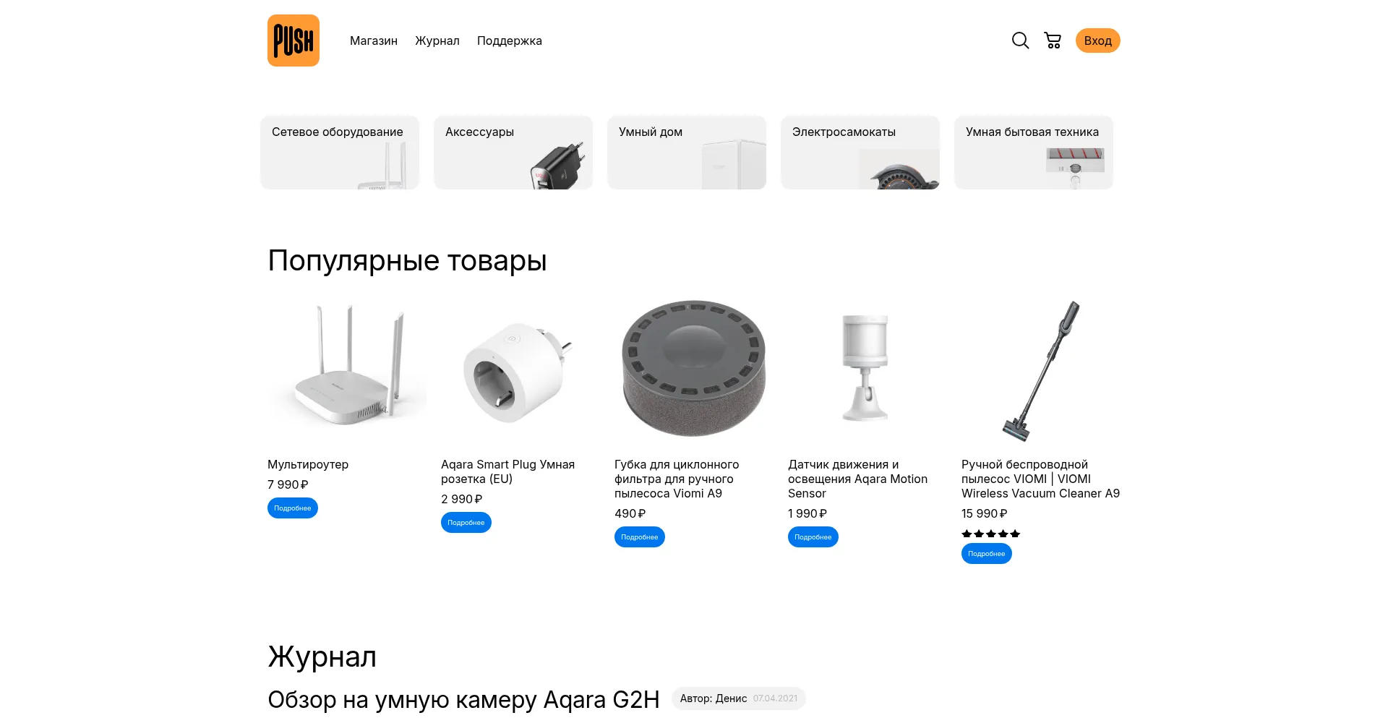This screenshot has height=718, width=1388.
Task: Open the Магазин menu item
Action: (374, 40)
